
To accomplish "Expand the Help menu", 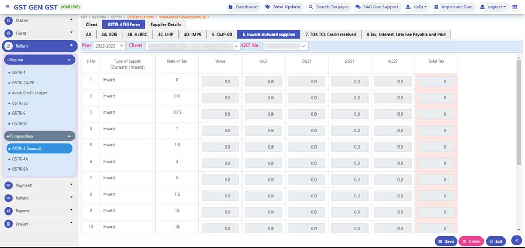I will click(x=417, y=7).
